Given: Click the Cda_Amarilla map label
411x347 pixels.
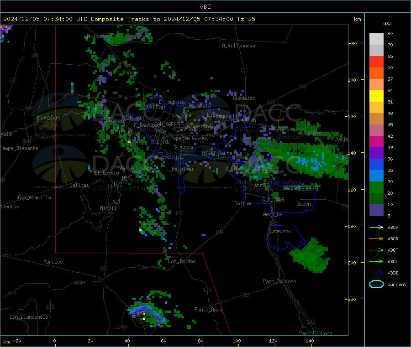Looking at the screenshot, I should coord(35,197).
